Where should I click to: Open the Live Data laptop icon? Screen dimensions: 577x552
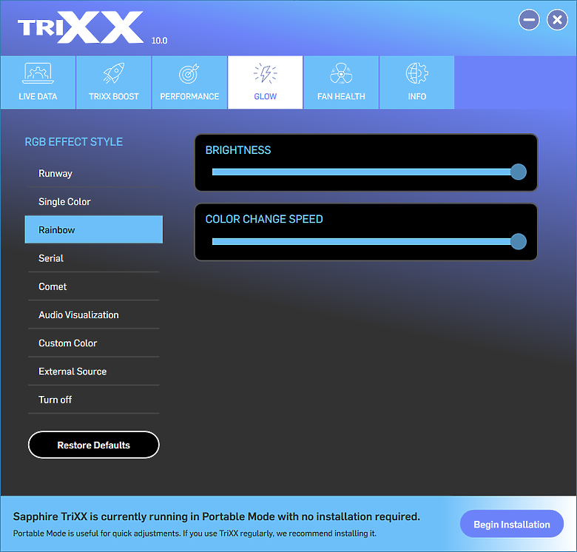click(38, 73)
